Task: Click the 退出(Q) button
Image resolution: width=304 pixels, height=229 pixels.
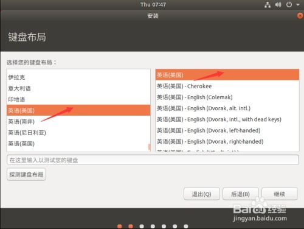Action: [202, 194]
